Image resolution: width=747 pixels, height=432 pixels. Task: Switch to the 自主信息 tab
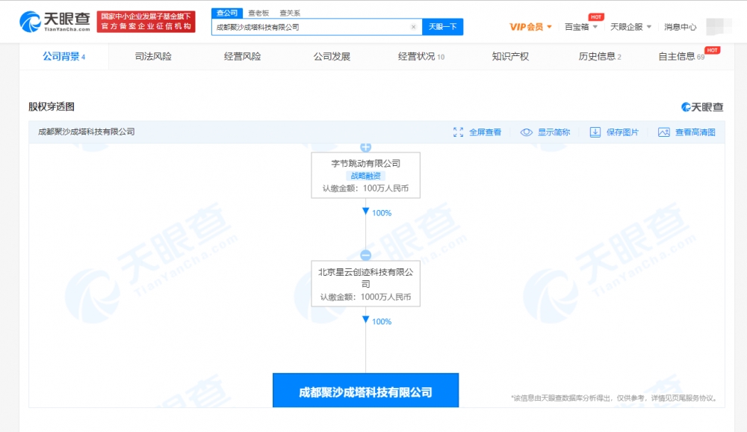coord(681,56)
